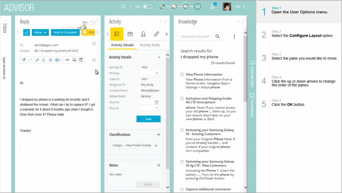Switch to the Activity Body tab
Screen dimensions: 342x193
click(x=149, y=45)
